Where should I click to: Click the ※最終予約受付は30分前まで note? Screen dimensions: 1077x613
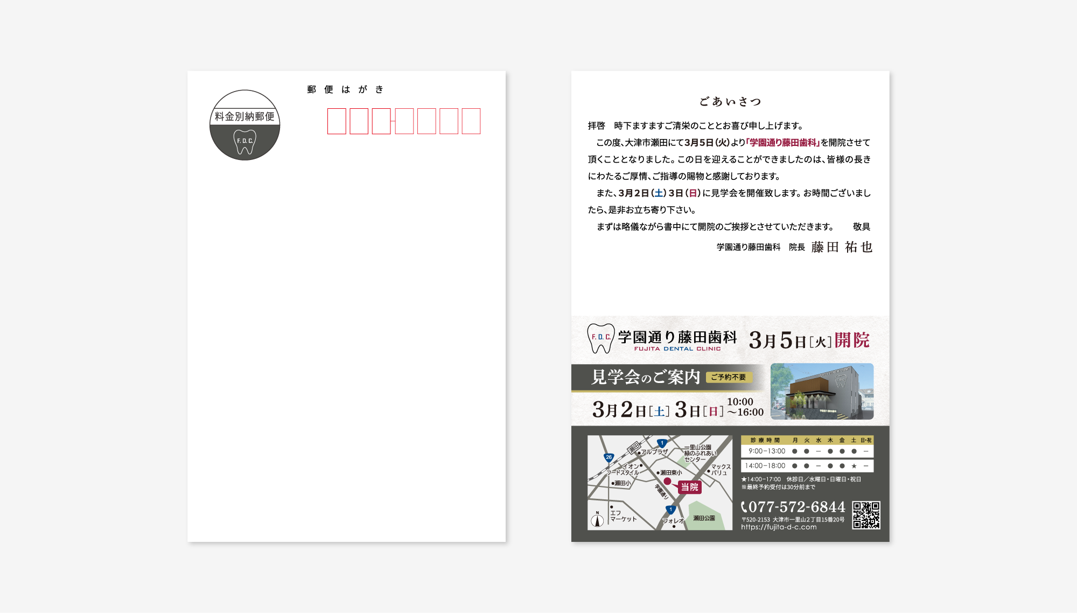pos(778,487)
